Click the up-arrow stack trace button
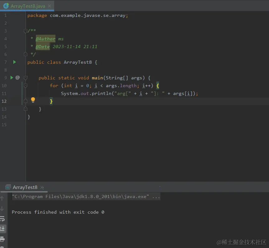This screenshot has width=269, height=248. [2, 198]
